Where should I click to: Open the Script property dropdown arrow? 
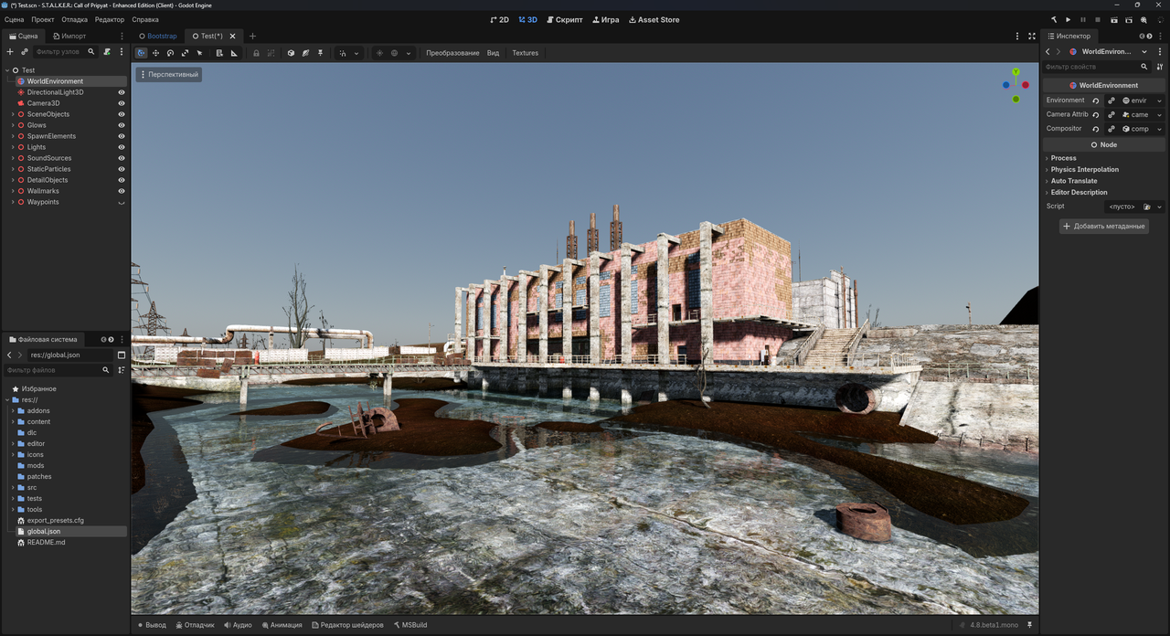[x=1160, y=207]
